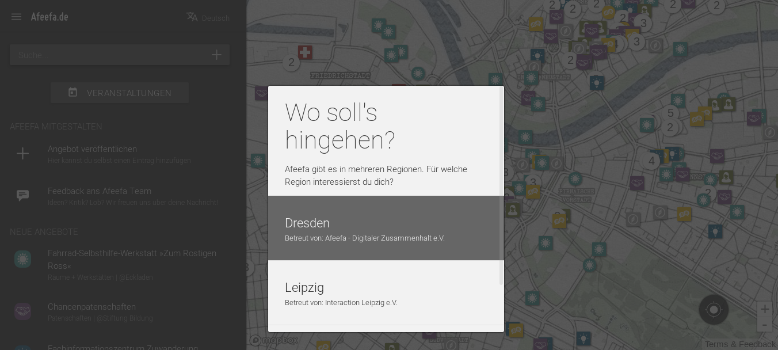Zoom in with the map plus button
Image resolution: width=778 pixels, height=350 pixels.
point(764,309)
